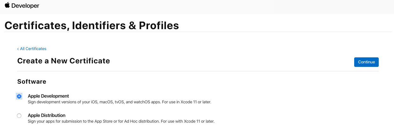Click the word Profiles in page title
394x129 pixels.
coord(159,25)
